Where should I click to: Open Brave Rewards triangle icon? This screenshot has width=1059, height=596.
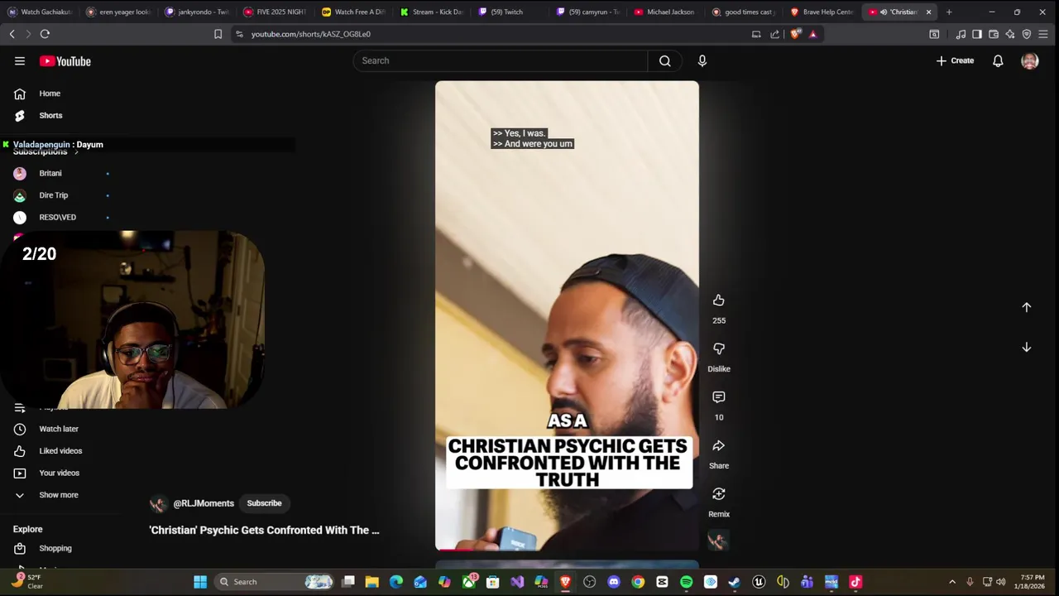[812, 34]
